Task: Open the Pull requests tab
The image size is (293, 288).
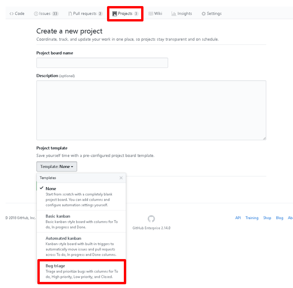Action: 85,14
